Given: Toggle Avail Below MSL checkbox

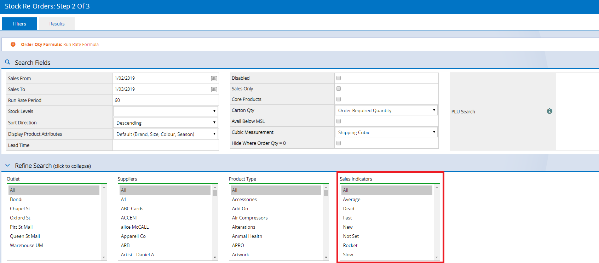Looking at the screenshot, I should pyautogui.click(x=339, y=121).
